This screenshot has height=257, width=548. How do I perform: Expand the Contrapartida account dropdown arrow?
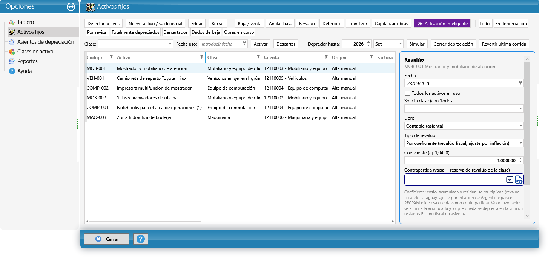[x=510, y=179]
